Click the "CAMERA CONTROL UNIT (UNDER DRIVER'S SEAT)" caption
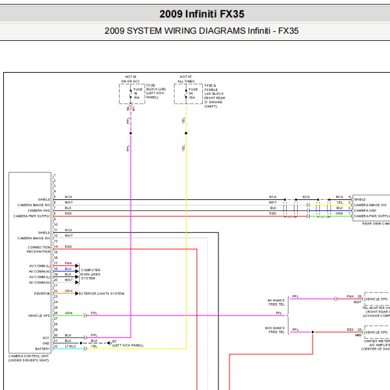The image size is (390, 390). [x=29, y=358]
